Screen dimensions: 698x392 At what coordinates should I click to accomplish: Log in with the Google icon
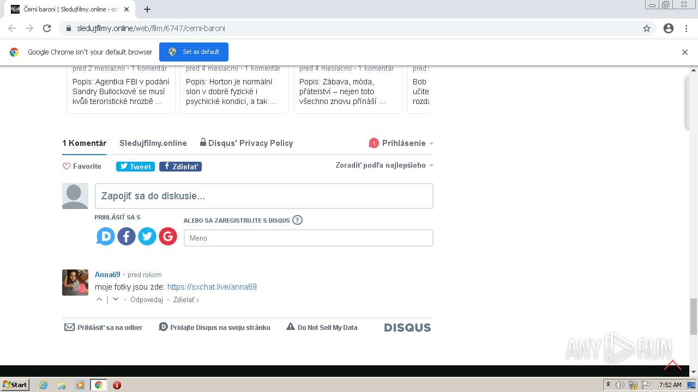[168, 236]
